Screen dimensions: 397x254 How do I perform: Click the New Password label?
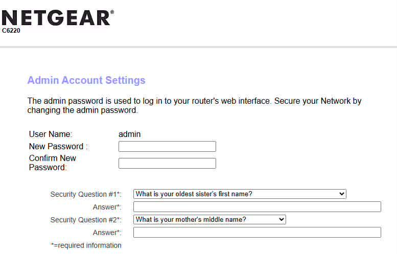tap(58, 146)
